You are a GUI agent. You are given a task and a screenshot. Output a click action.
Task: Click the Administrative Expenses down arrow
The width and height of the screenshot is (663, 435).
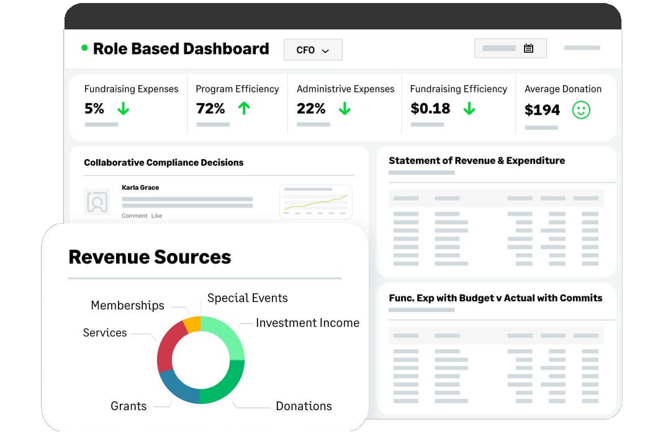(345, 109)
